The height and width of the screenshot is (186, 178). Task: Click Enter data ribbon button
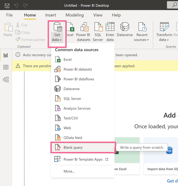[x=110, y=32]
